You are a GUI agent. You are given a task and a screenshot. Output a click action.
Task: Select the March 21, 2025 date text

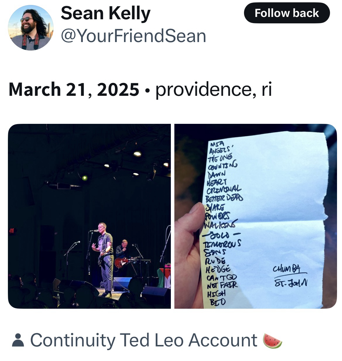74,89
